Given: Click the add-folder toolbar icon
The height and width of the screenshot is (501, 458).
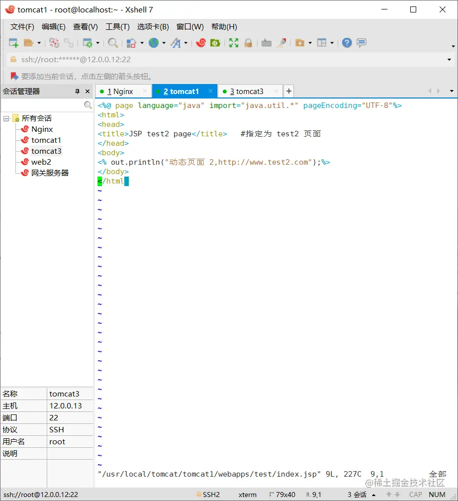Looking at the screenshot, I should point(299,42).
